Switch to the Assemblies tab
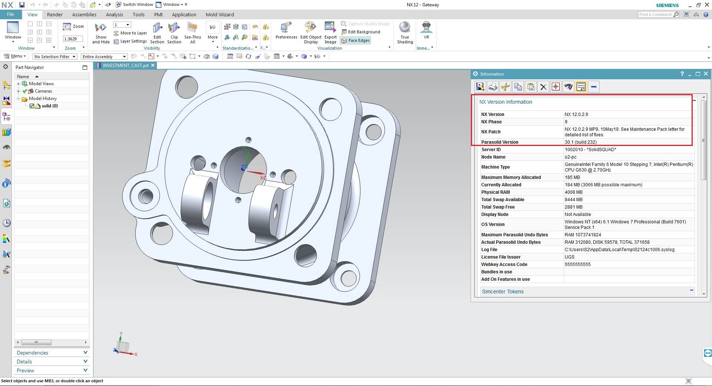Screen dimensions: 712x386 (84, 14)
